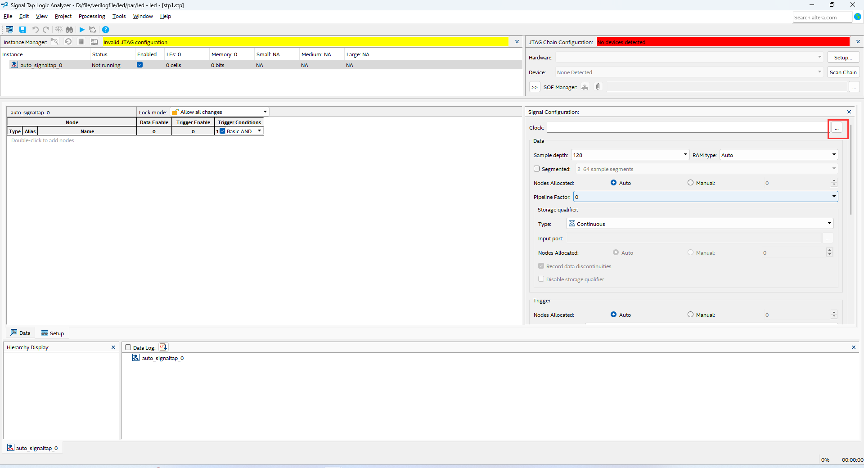Open the Sample depth dropdown
The width and height of the screenshot is (864, 468).
630,155
